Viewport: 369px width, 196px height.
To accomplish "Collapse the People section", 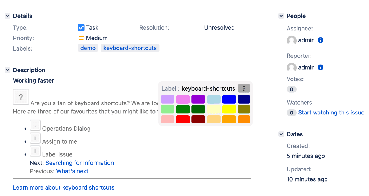I will coord(281,16).
